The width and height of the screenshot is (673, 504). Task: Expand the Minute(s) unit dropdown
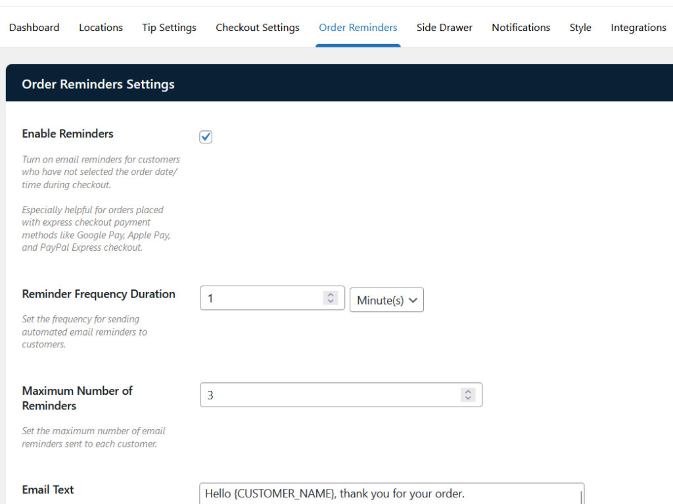point(386,299)
